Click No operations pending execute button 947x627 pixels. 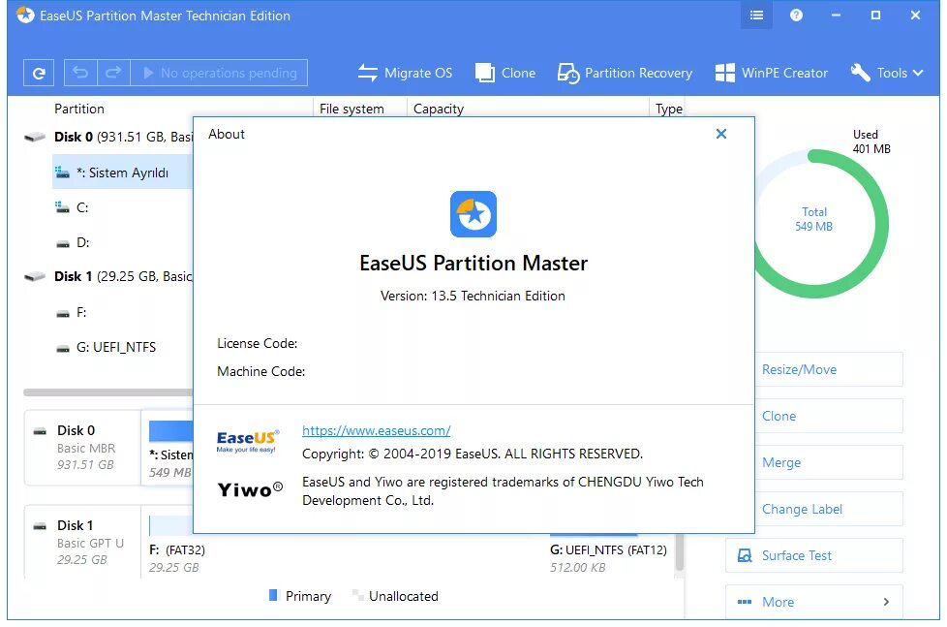(219, 73)
